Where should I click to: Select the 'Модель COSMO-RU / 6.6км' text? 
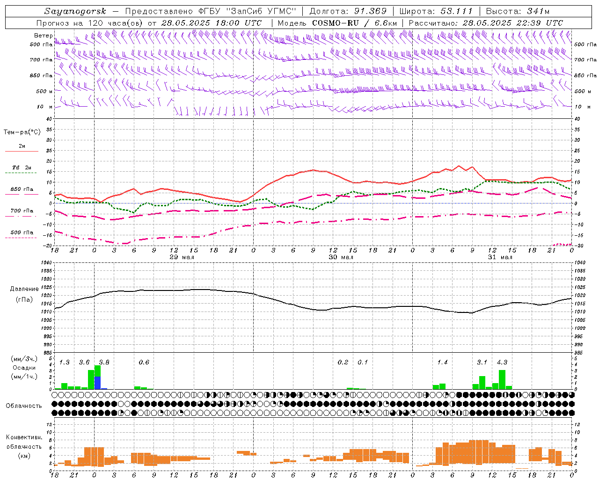click(337, 23)
